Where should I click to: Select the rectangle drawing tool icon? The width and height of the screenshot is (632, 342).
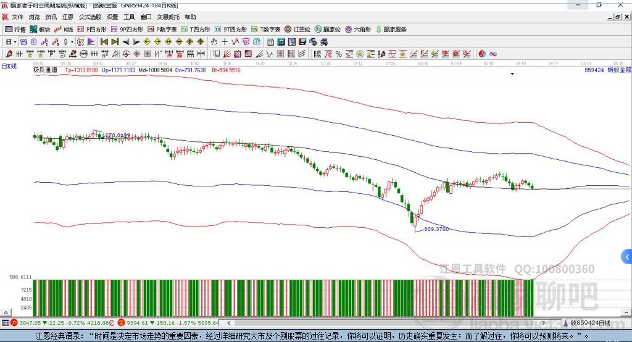(217, 54)
